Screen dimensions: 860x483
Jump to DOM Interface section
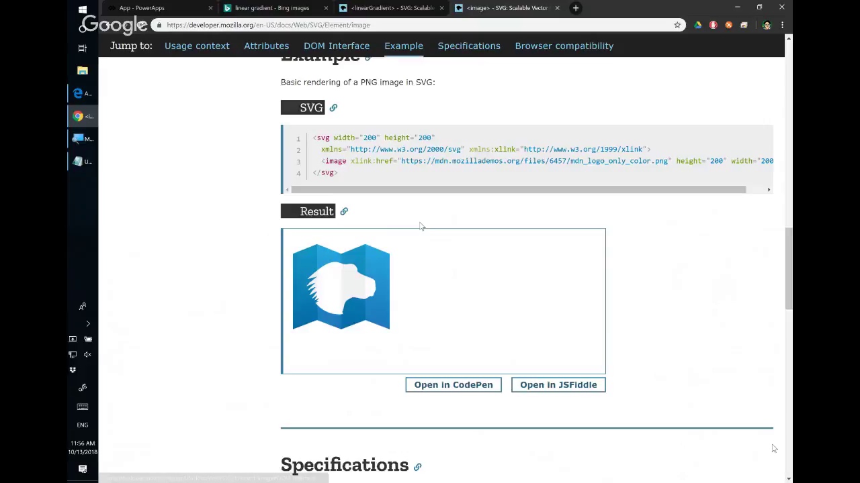(337, 46)
